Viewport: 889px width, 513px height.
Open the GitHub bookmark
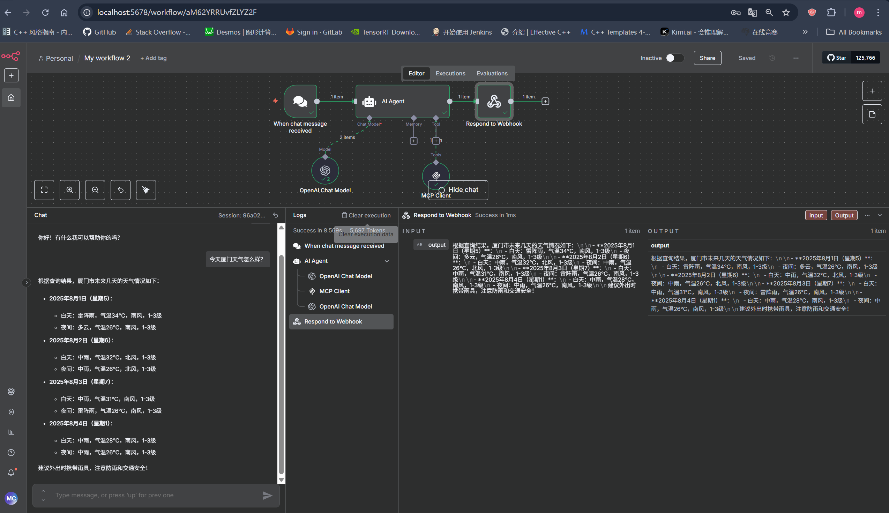[99, 32]
